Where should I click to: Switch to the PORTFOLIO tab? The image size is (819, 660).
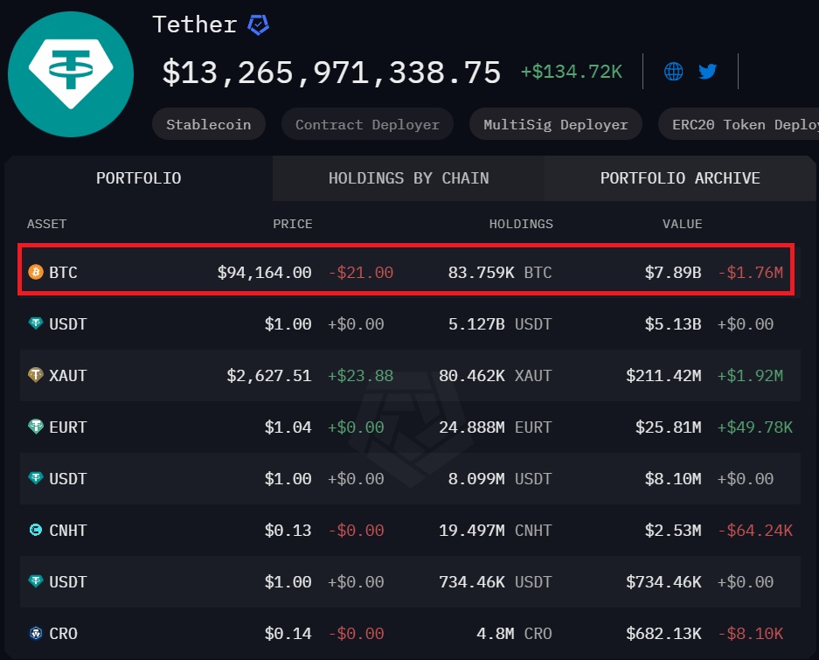139,178
